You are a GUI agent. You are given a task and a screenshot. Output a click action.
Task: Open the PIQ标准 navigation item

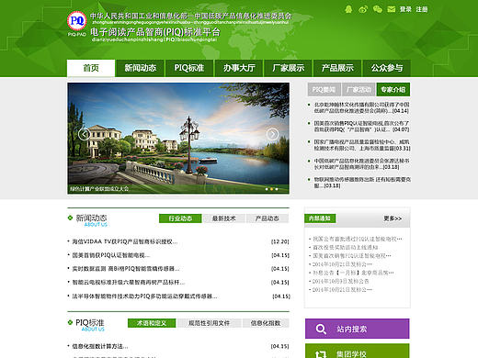click(x=189, y=68)
